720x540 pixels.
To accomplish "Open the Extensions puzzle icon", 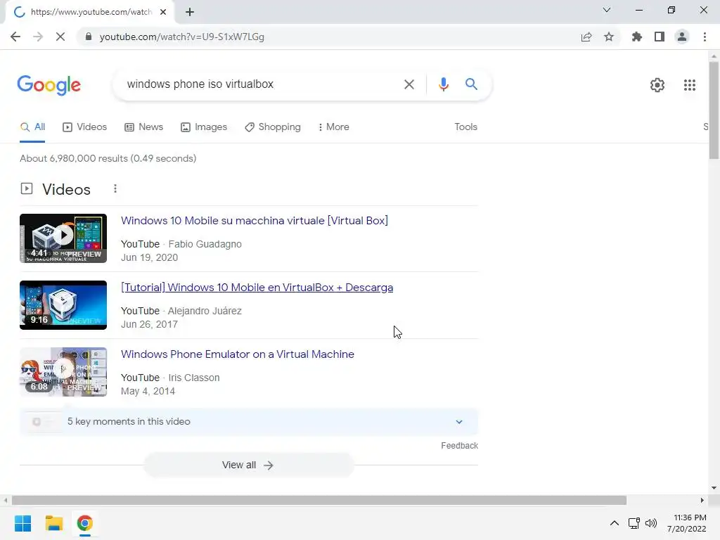I will [x=637, y=37].
